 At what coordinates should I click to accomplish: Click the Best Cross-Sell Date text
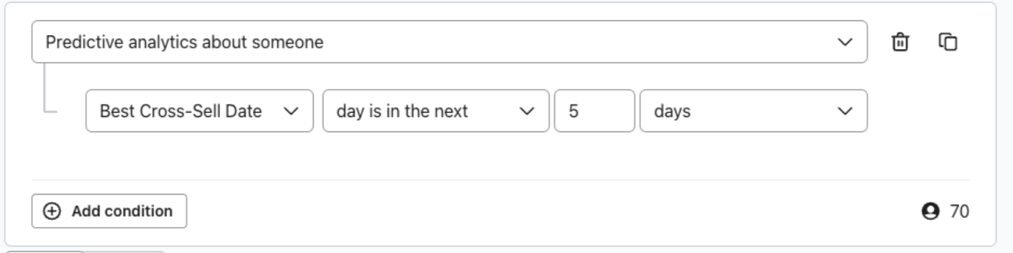click(181, 111)
